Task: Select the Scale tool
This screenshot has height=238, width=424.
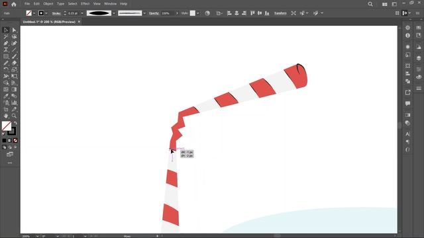Action: (14, 69)
